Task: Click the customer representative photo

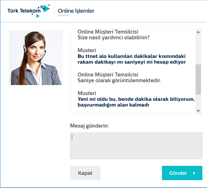Action: [36, 58]
